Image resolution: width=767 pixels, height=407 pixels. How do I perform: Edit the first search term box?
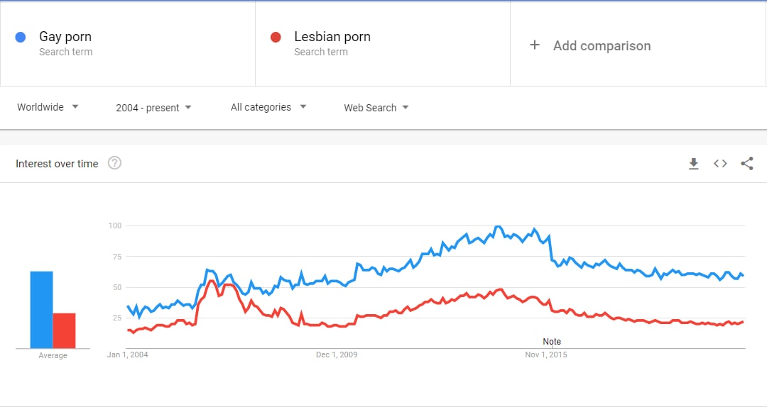128,43
